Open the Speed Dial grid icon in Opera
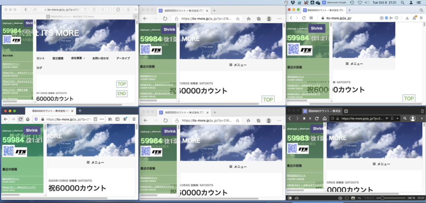The image size is (426, 203). pyautogui.click(x=311, y=18)
